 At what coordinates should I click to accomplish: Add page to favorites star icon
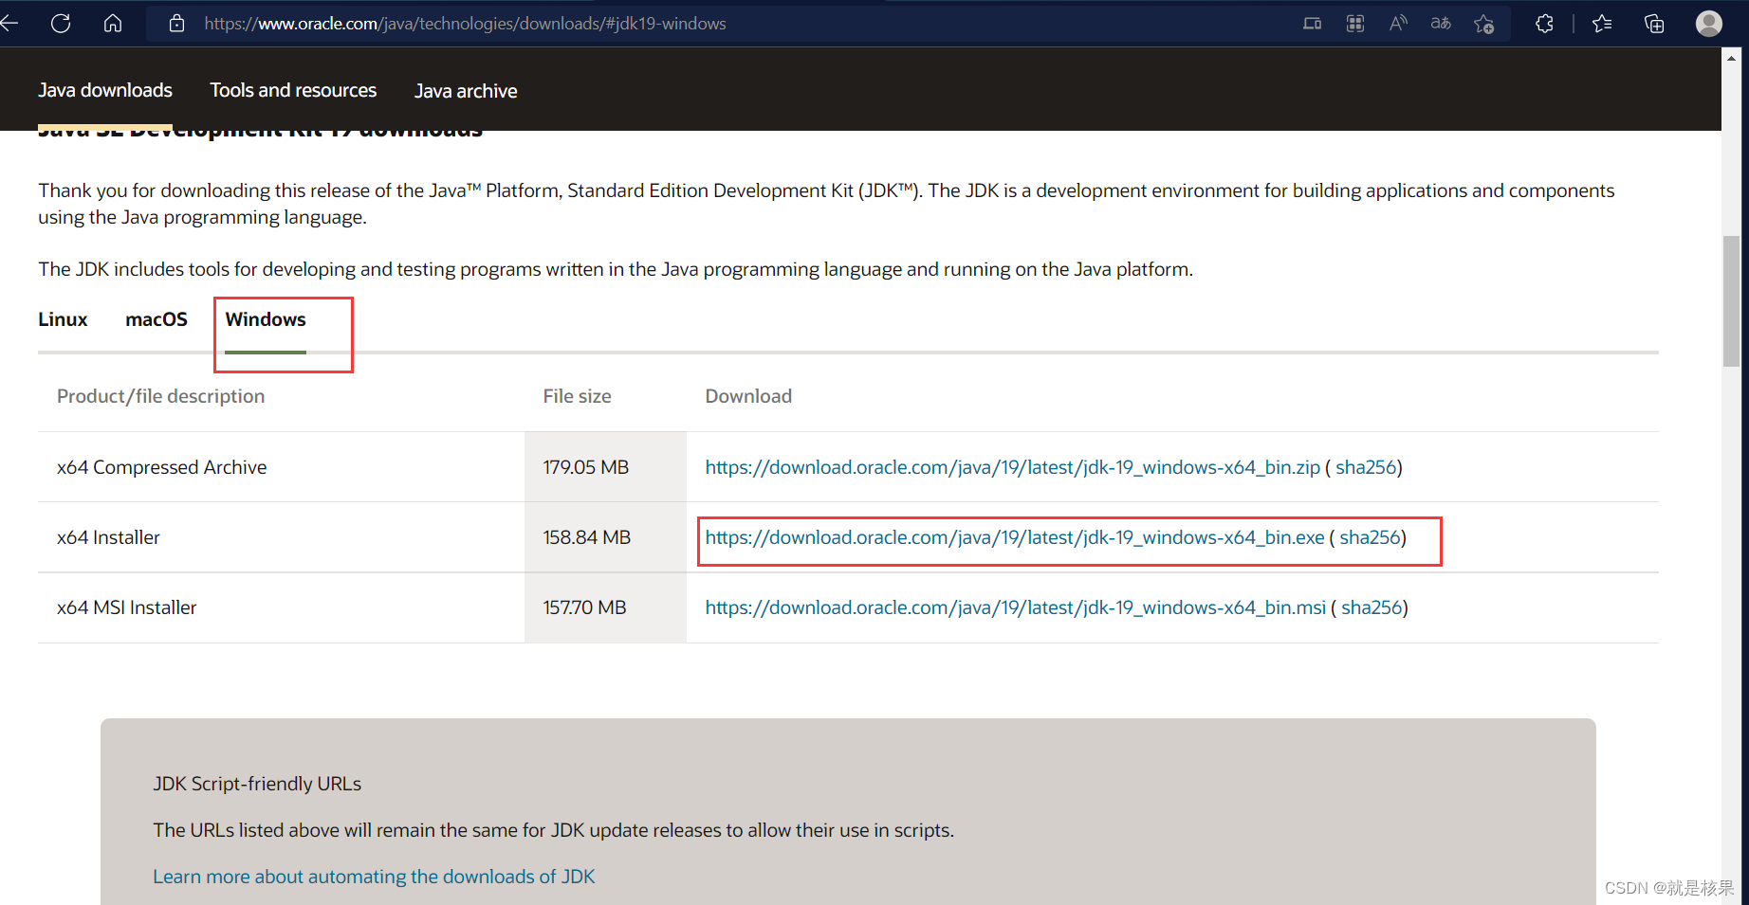[x=1484, y=24]
